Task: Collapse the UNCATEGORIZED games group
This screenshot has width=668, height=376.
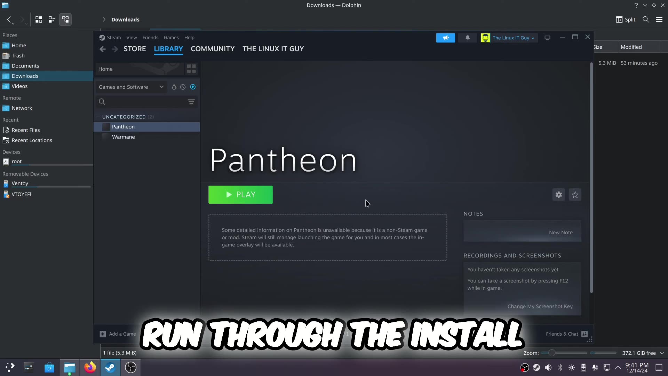Action: pos(98,117)
